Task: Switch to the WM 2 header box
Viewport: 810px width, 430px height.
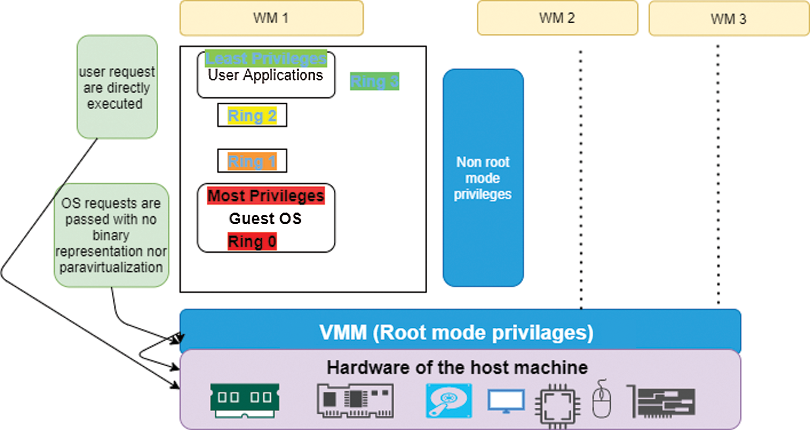Action: (x=557, y=18)
